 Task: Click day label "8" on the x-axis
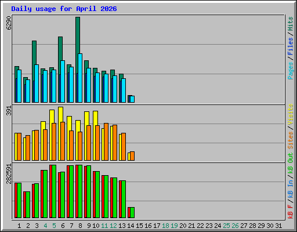coord(80,226)
